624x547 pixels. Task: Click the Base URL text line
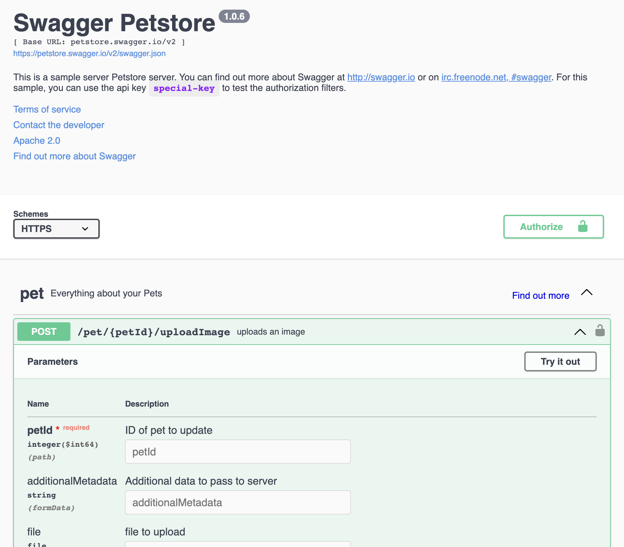tap(99, 42)
